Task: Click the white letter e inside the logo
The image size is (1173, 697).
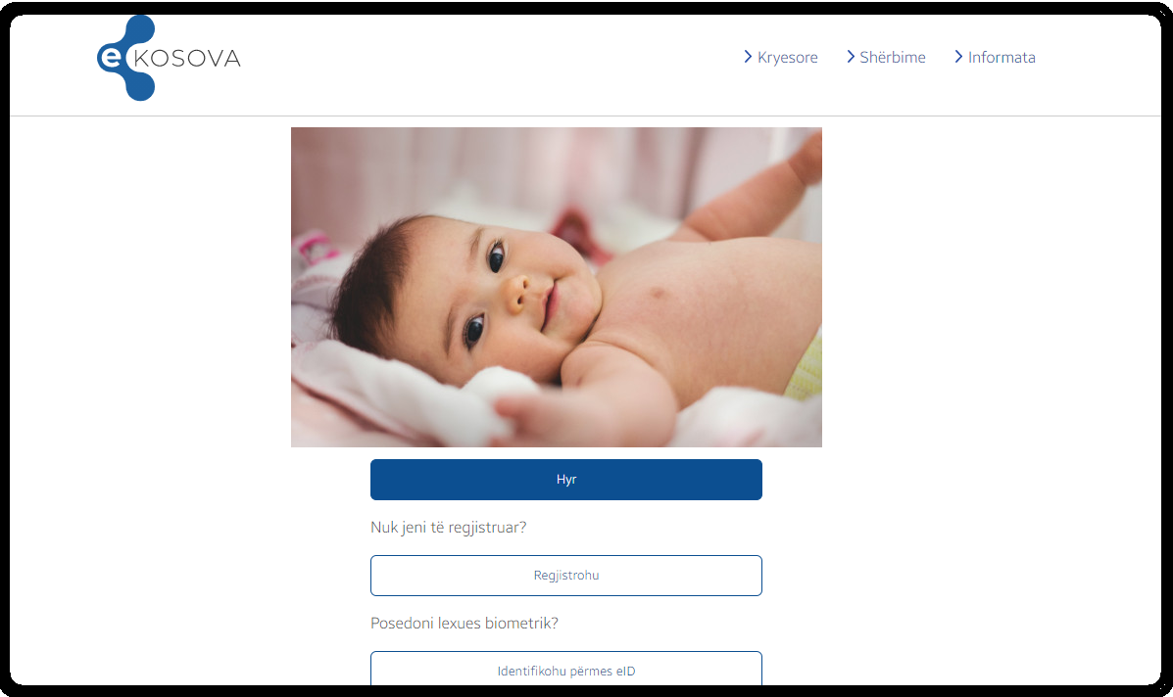Action: click(110, 57)
